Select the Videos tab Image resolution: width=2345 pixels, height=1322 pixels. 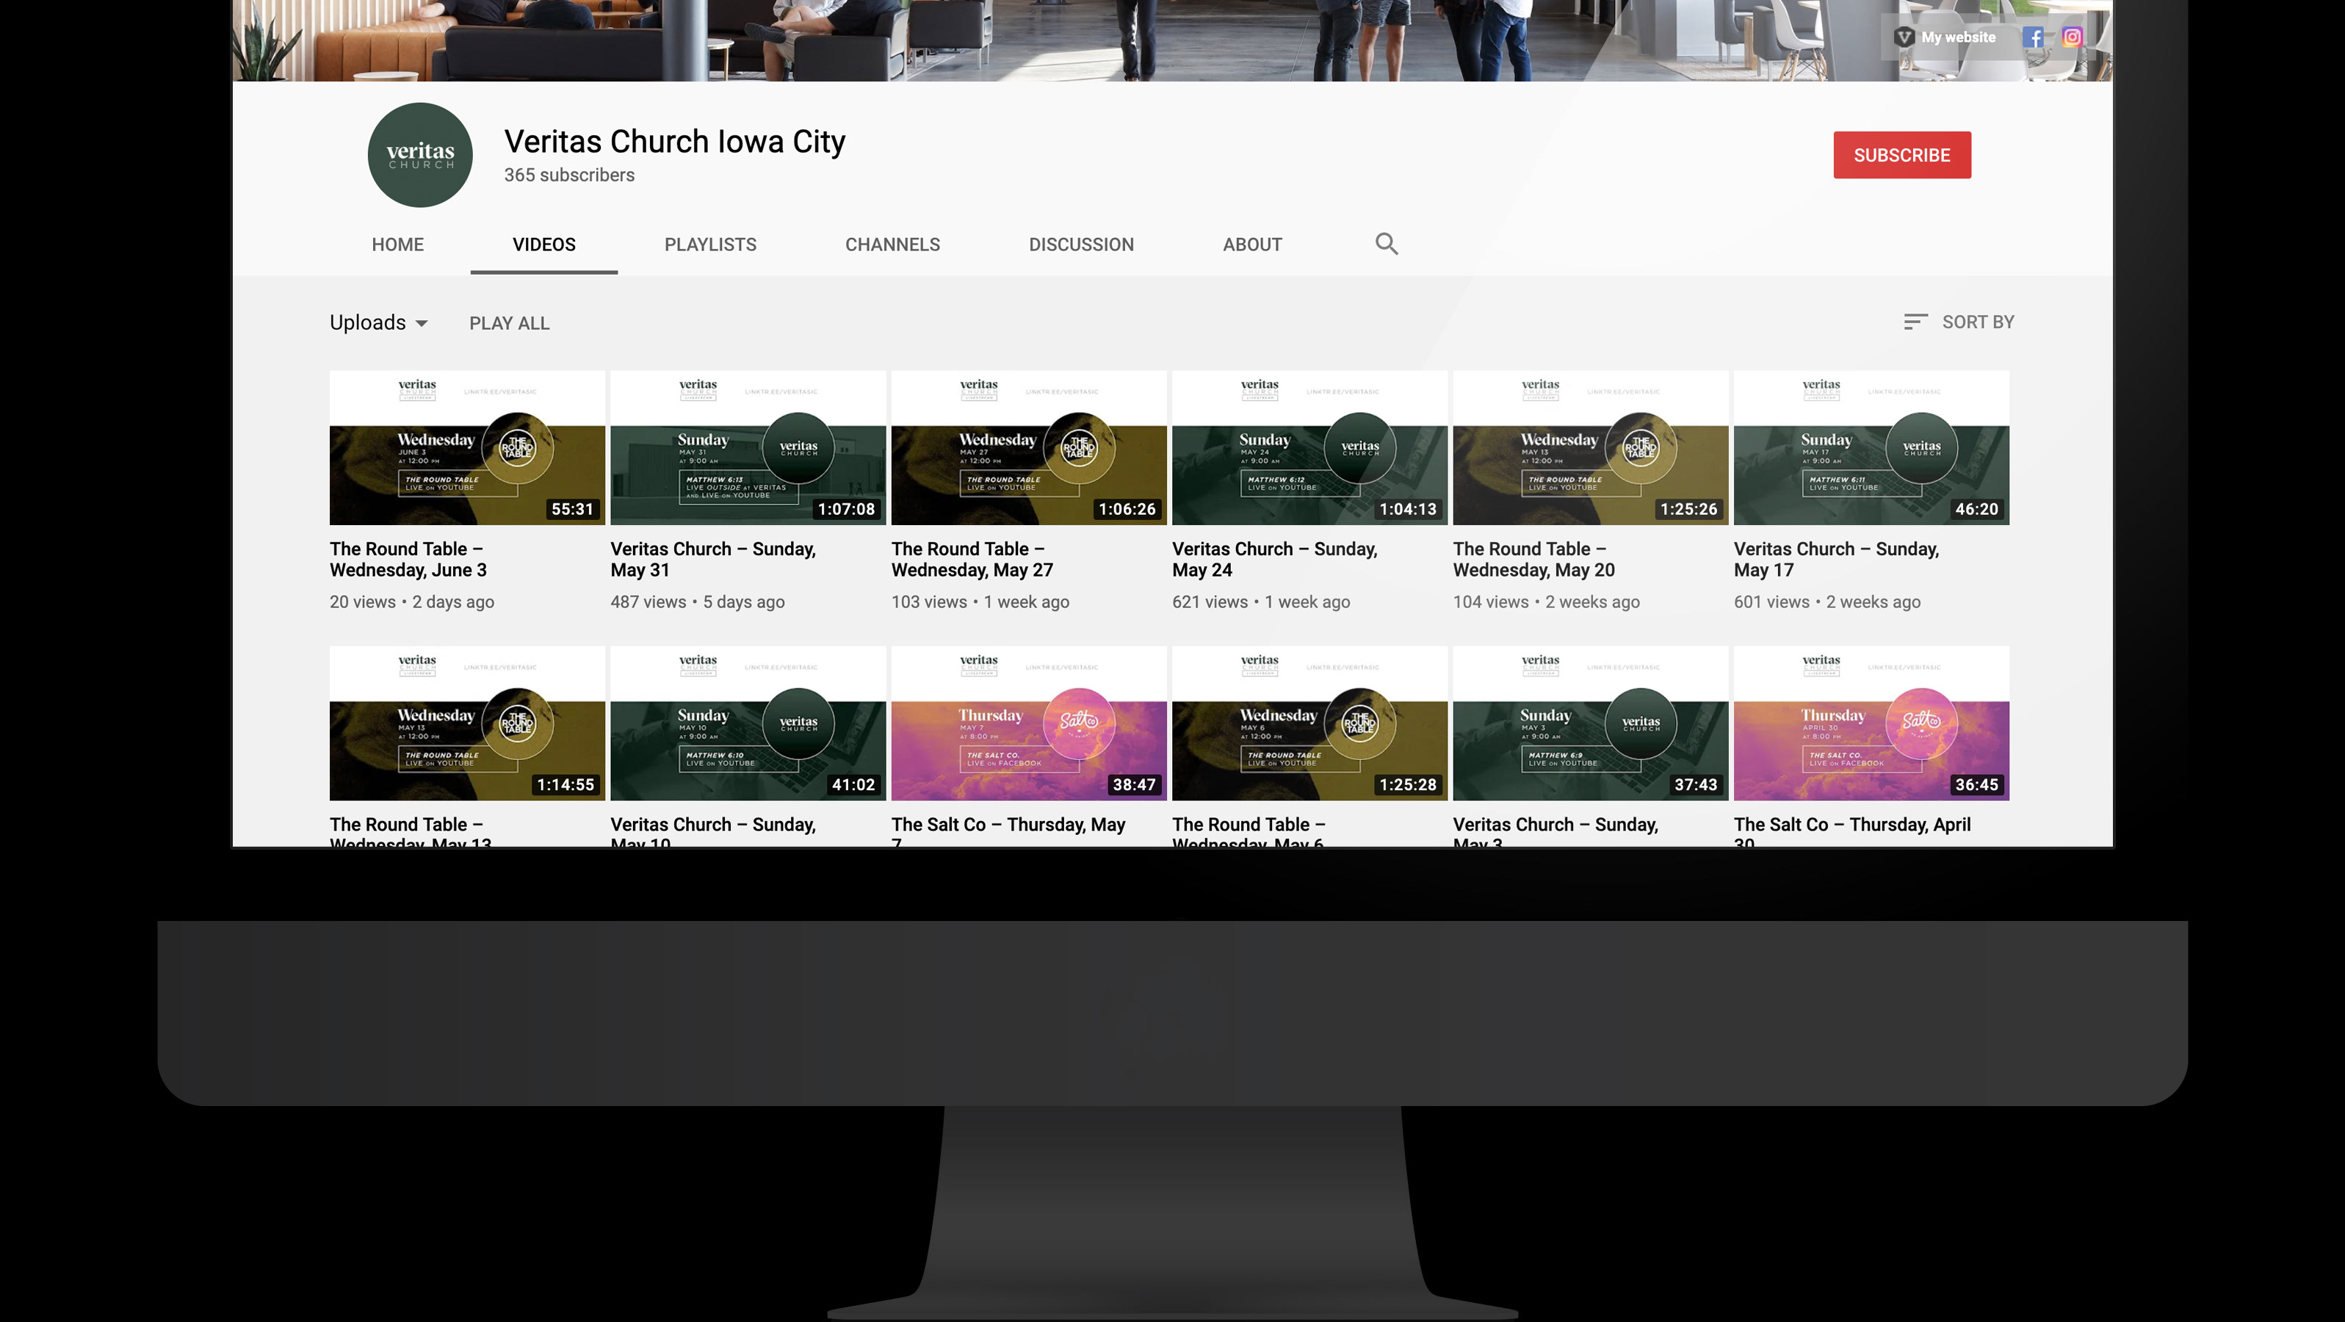[x=543, y=245]
